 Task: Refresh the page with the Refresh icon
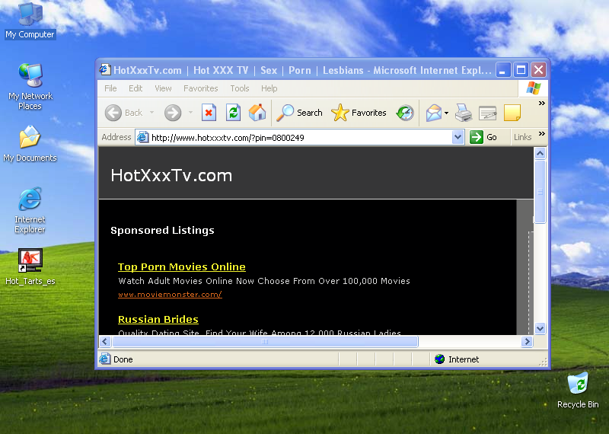[x=233, y=113]
